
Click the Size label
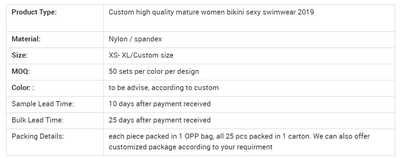point(19,55)
